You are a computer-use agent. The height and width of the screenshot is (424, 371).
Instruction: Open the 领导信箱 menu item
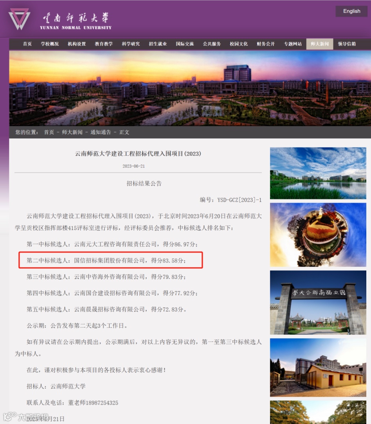347,44
